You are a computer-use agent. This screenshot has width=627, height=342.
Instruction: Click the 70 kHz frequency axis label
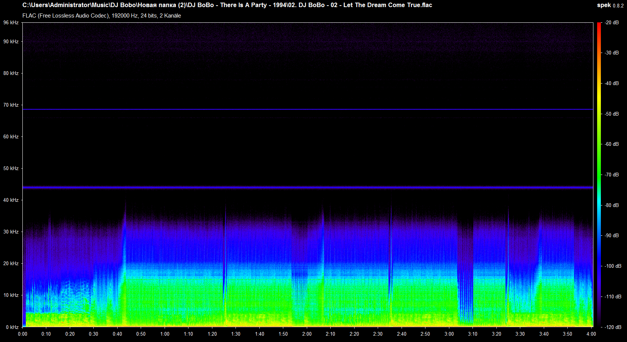click(x=11, y=105)
